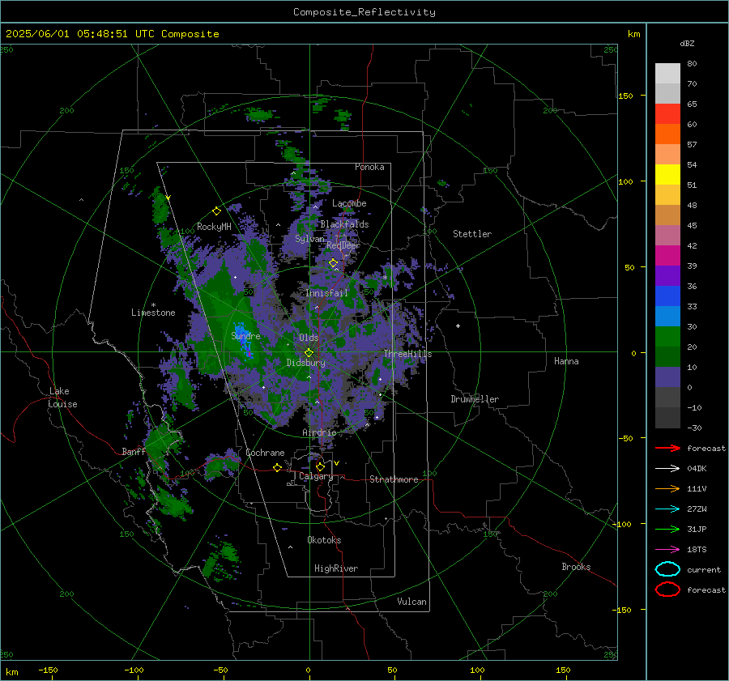
Task: Click the Olds town label
Action: (309, 338)
